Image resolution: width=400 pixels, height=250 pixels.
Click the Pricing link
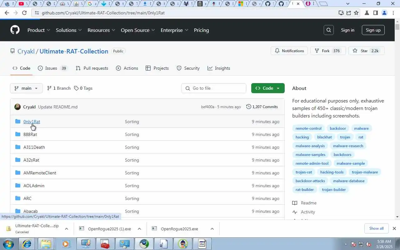(201, 30)
